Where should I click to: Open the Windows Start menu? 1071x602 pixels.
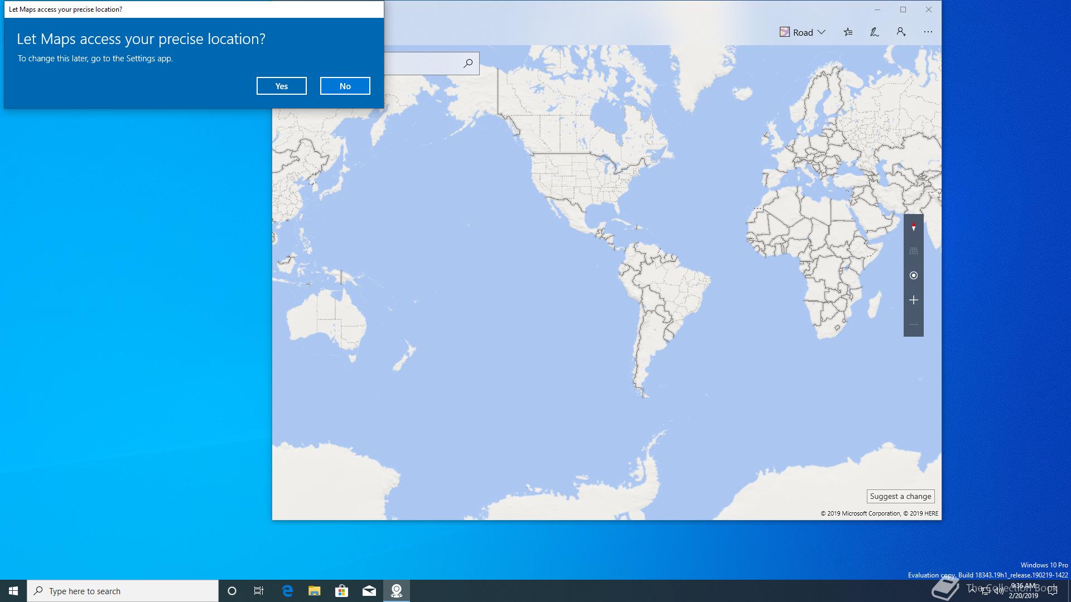[x=13, y=591]
